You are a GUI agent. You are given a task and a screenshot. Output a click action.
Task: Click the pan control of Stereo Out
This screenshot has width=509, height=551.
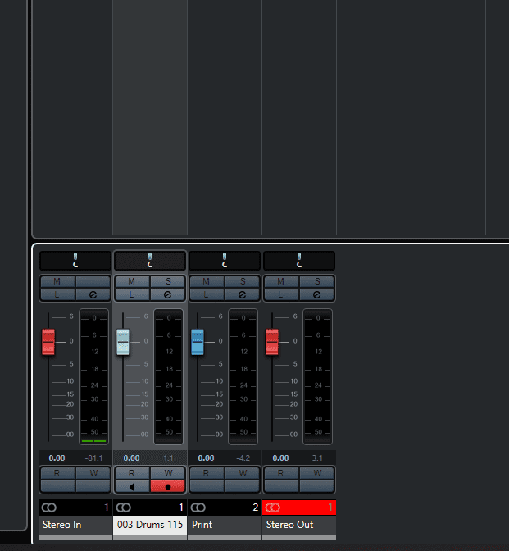tap(299, 261)
